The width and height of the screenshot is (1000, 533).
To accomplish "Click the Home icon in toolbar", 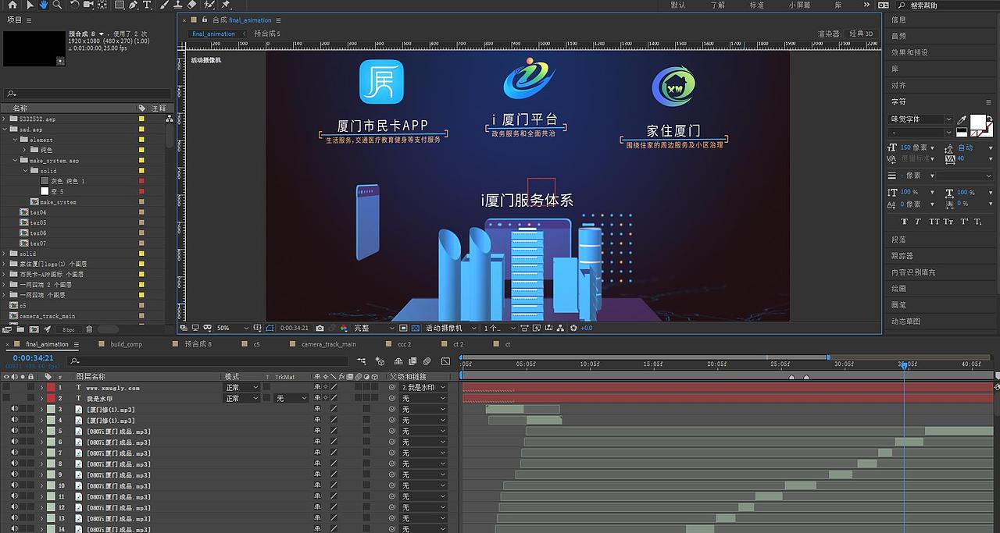I will coord(12,5).
